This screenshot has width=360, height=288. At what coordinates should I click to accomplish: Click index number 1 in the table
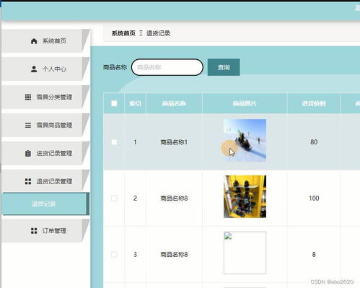(x=135, y=142)
